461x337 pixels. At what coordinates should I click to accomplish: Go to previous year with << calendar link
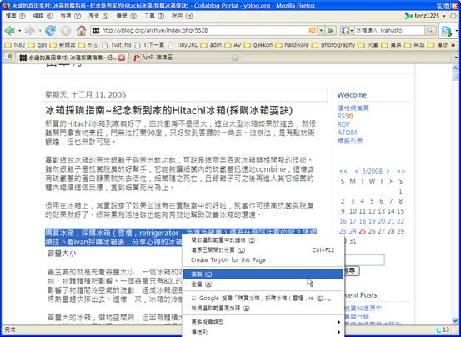(343, 171)
